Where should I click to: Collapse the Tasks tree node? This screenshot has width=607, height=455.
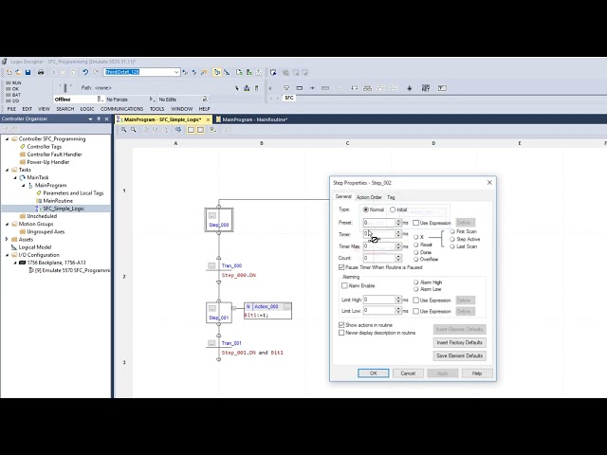pyautogui.click(x=7, y=170)
